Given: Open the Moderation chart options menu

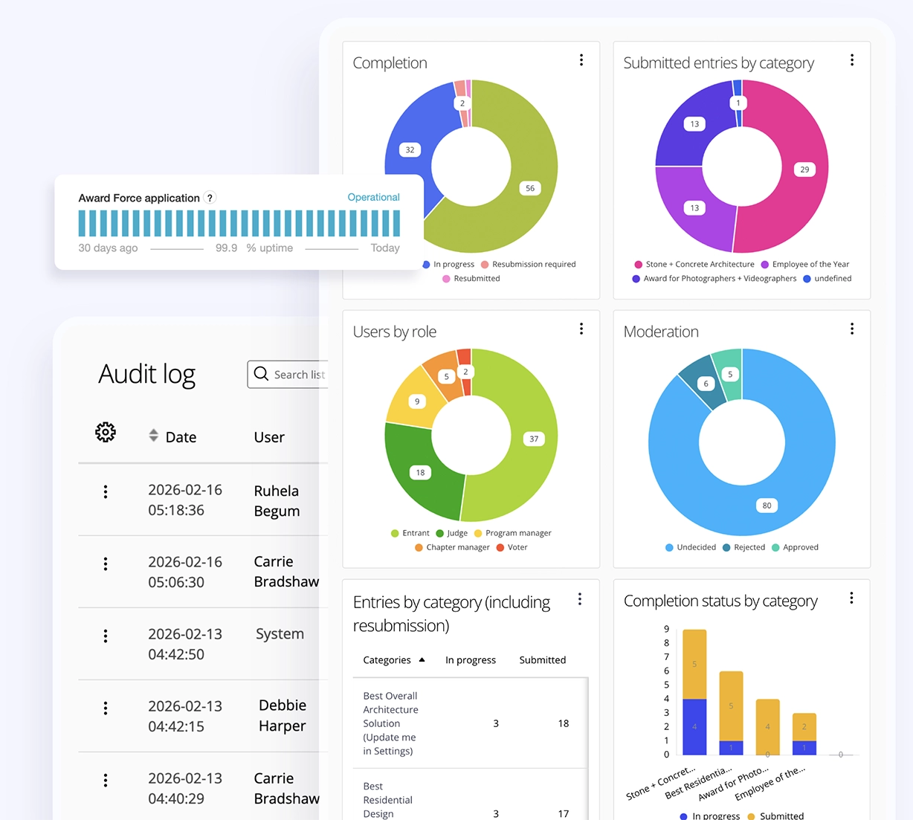Looking at the screenshot, I should tap(852, 329).
